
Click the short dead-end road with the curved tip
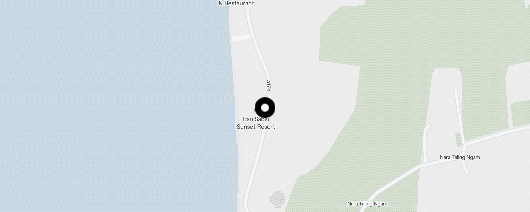click(x=426, y=143)
